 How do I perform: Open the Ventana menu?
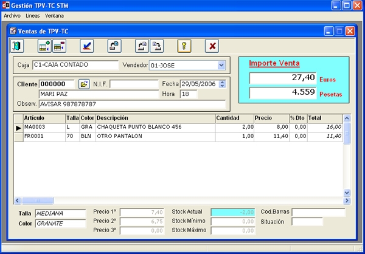pyautogui.click(x=54, y=15)
